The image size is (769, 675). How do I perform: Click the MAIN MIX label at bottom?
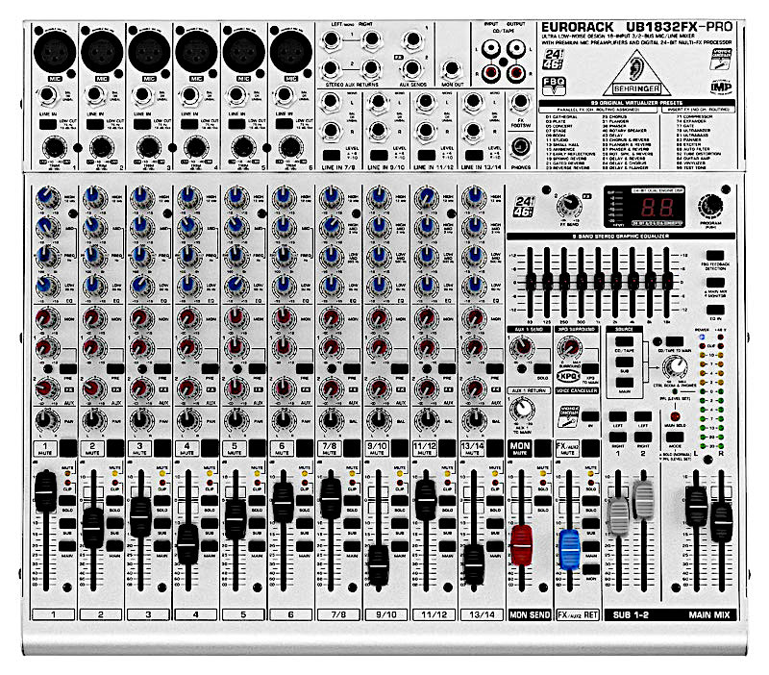(709, 614)
